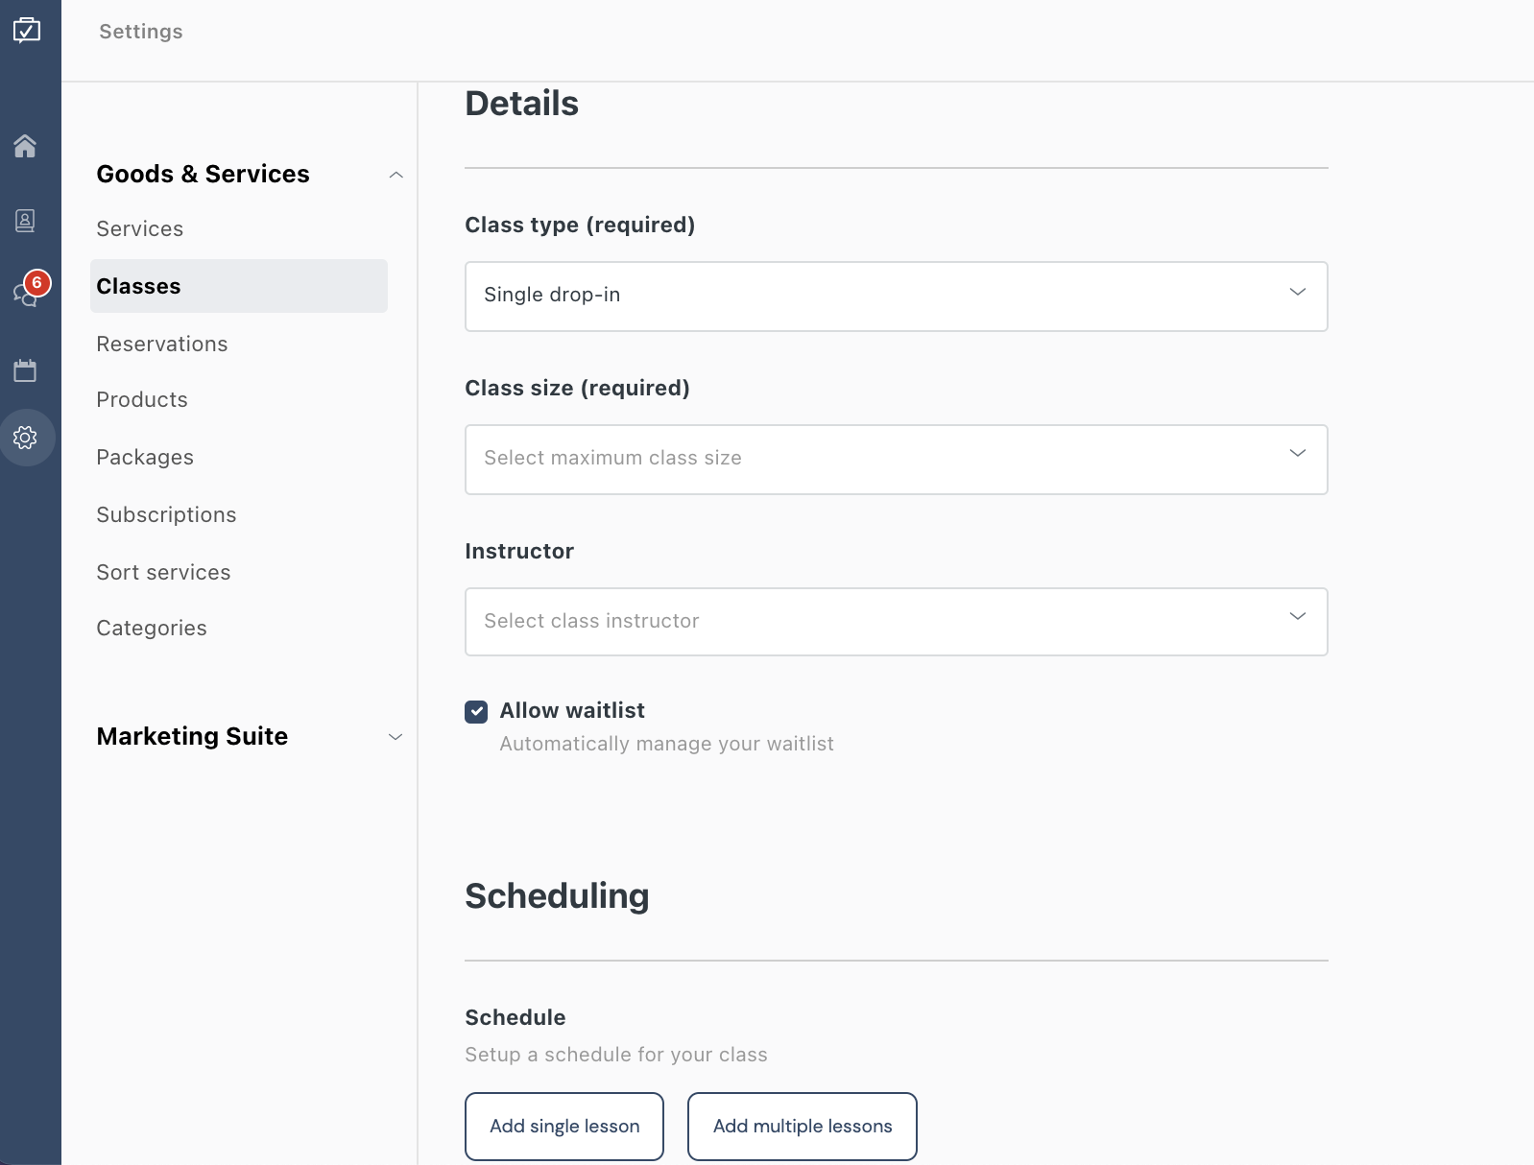This screenshot has height=1165, width=1534.
Task: Uncheck the Allow waitlist checkbox
Action: pyautogui.click(x=476, y=711)
